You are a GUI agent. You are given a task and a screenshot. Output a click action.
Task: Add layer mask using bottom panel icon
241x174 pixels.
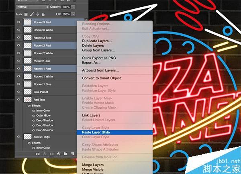pyautogui.click(x=52, y=154)
